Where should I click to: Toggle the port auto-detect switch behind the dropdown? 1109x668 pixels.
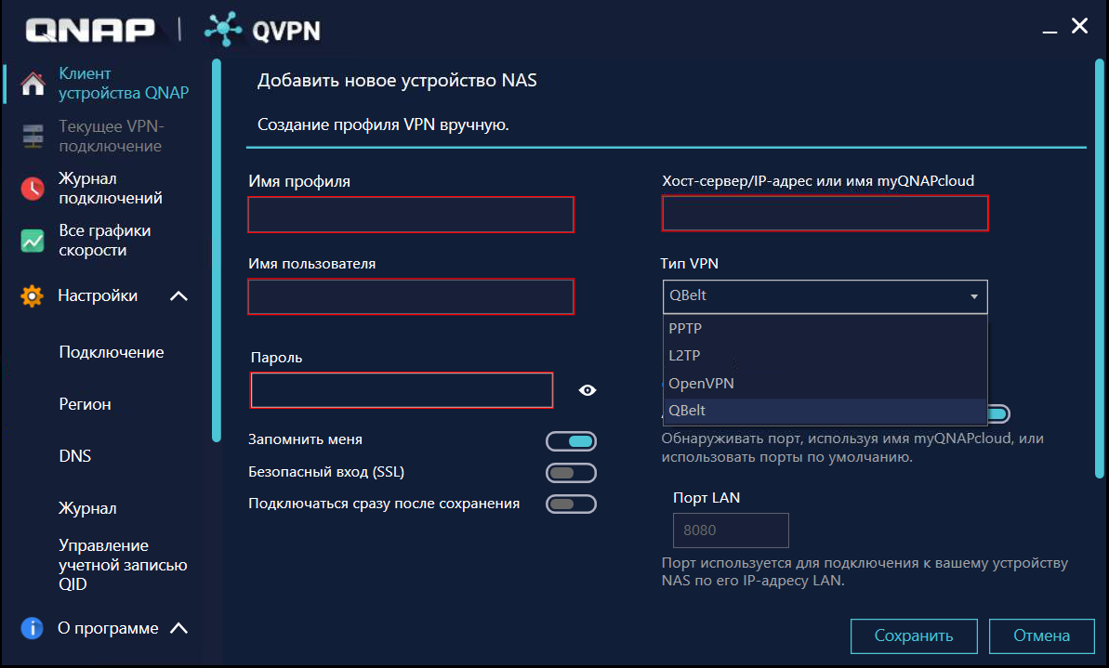pyautogui.click(x=998, y=413)
